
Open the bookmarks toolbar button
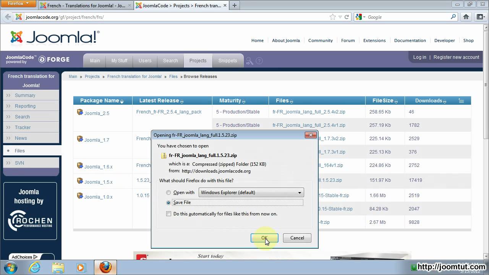tap(480, 17)
